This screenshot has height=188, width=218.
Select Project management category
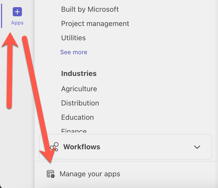pos(95,24)
